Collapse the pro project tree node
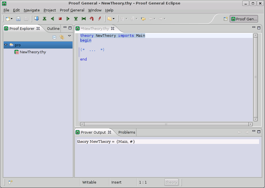Screen dimensions: 265x188 (6, 45)
